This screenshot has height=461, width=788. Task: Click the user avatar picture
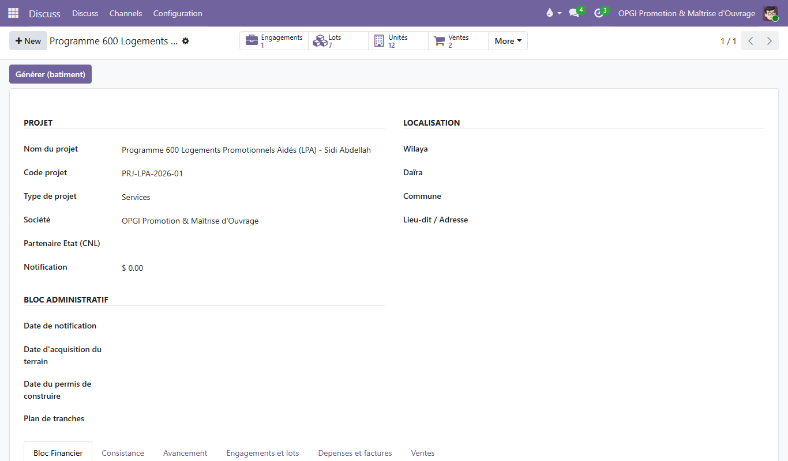point(770,13)
